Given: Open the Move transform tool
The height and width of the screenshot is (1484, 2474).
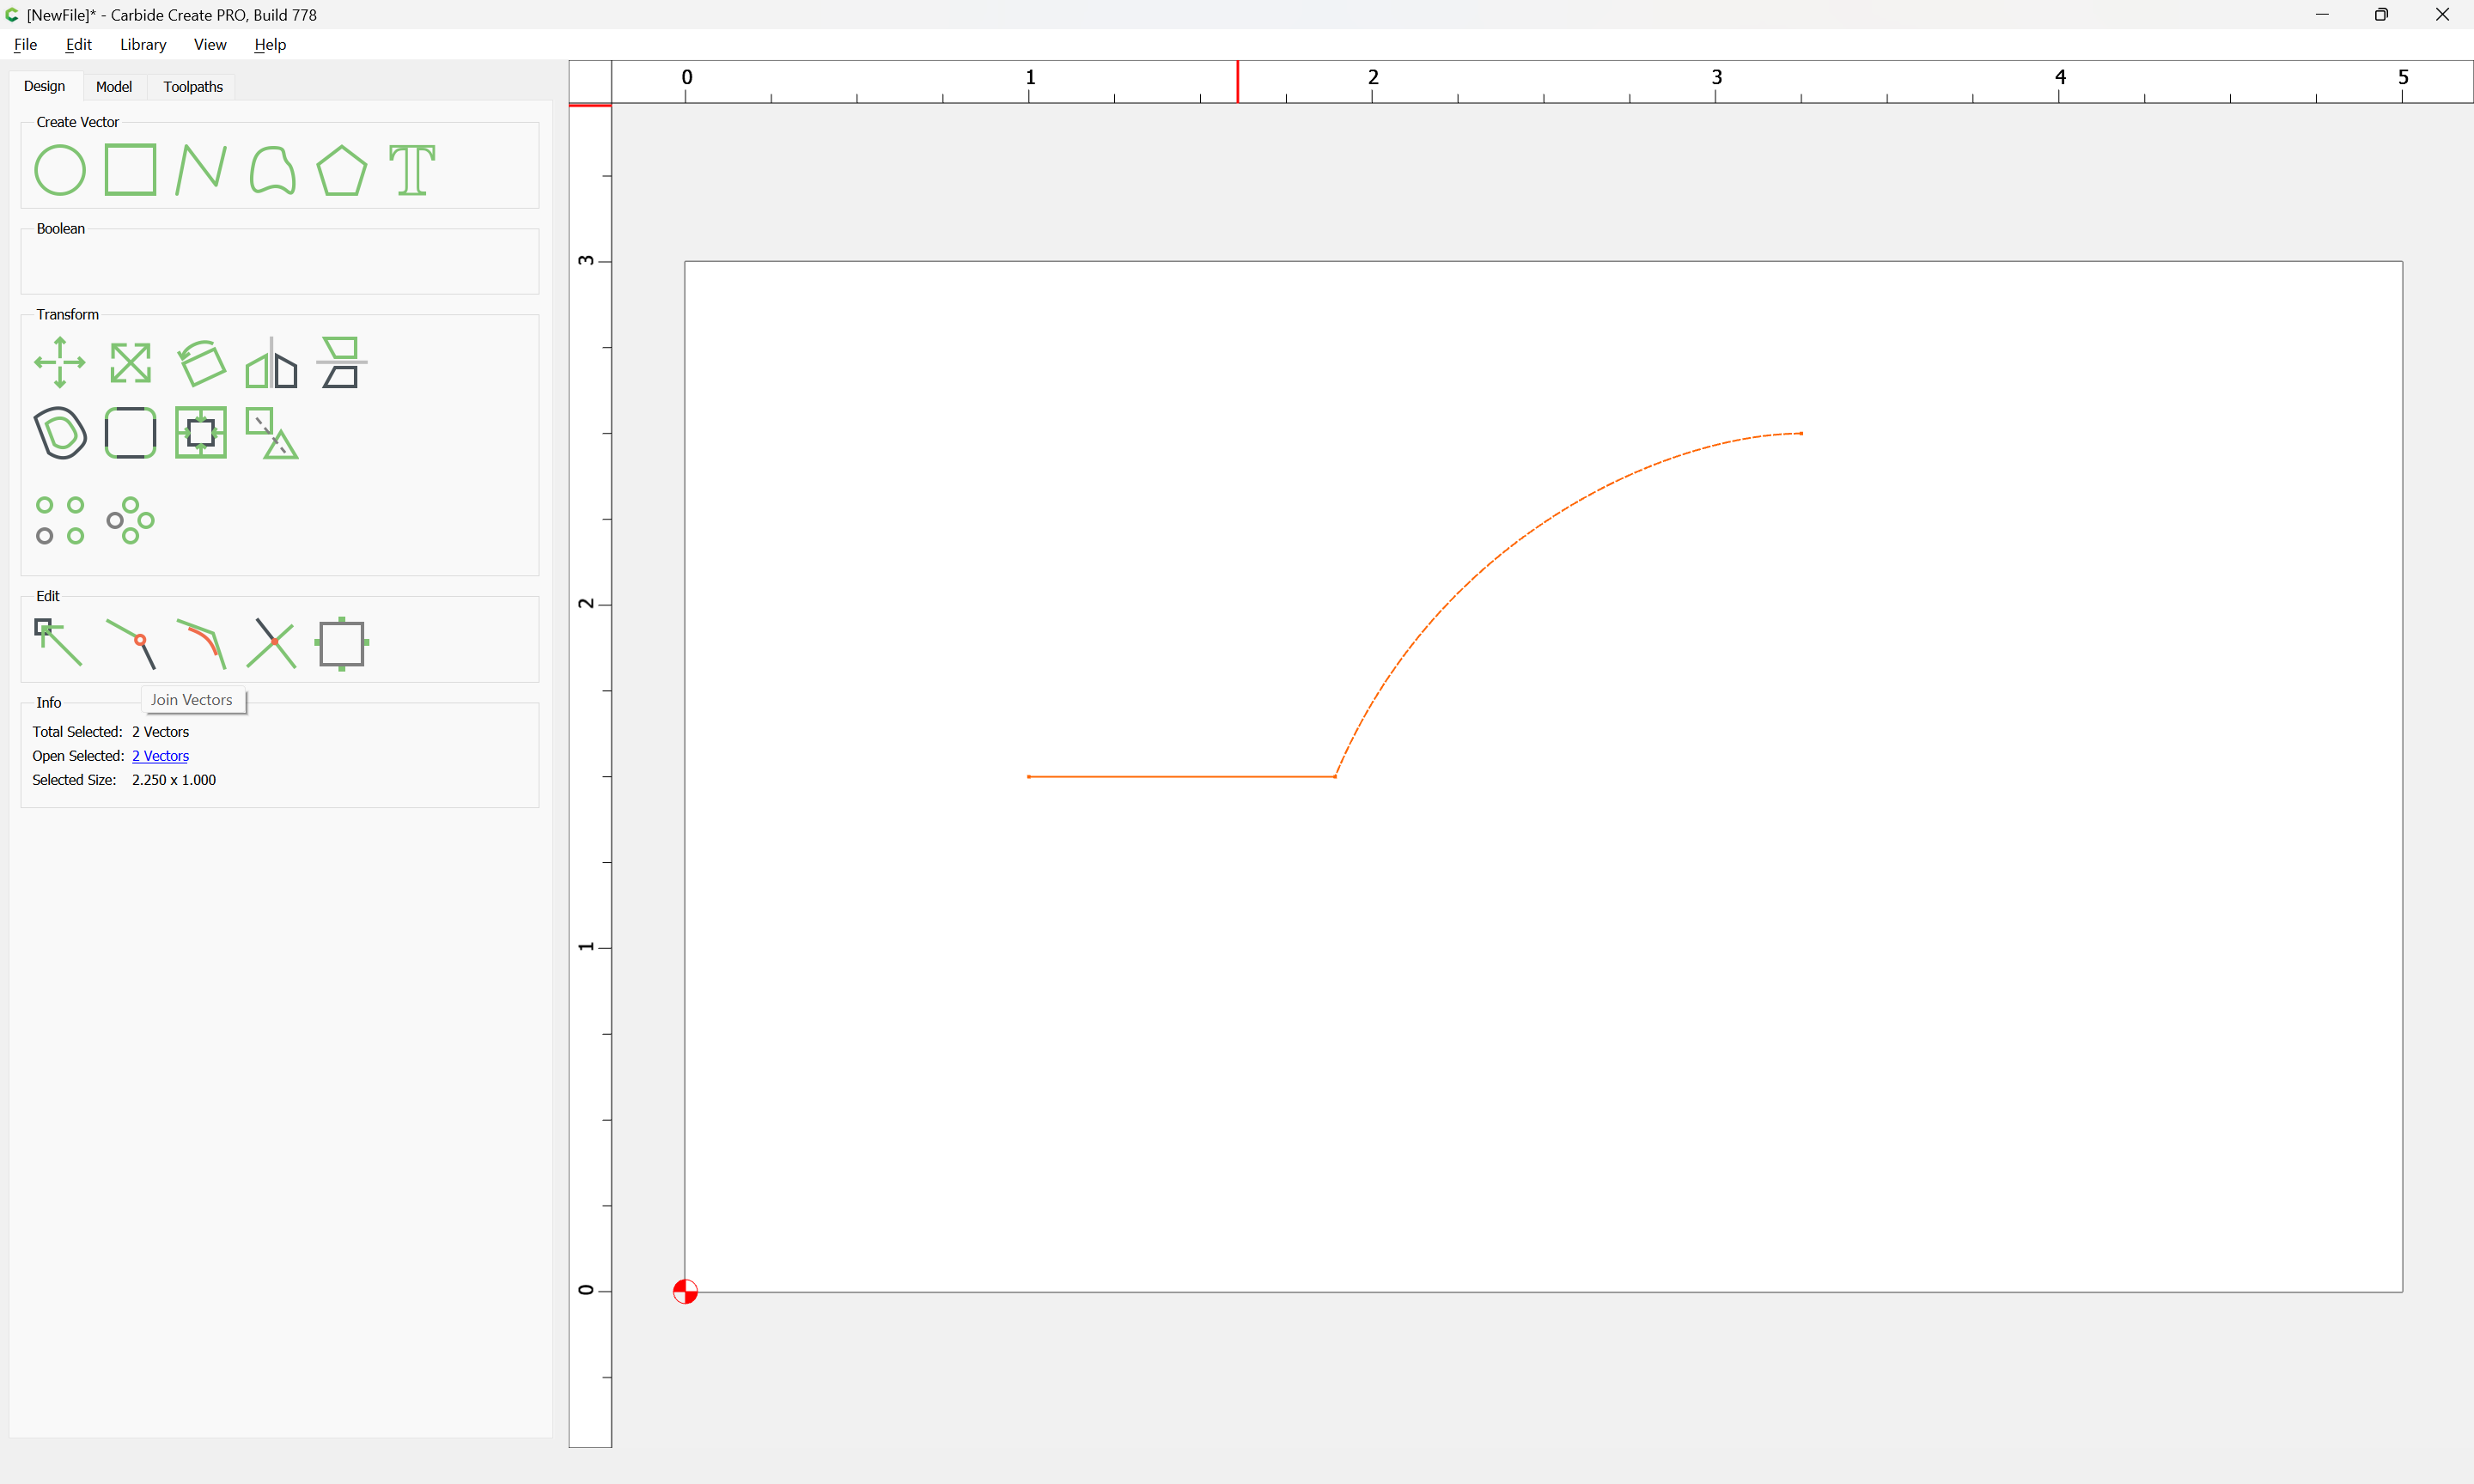Looking at the screenshot, I should point(60,363).
